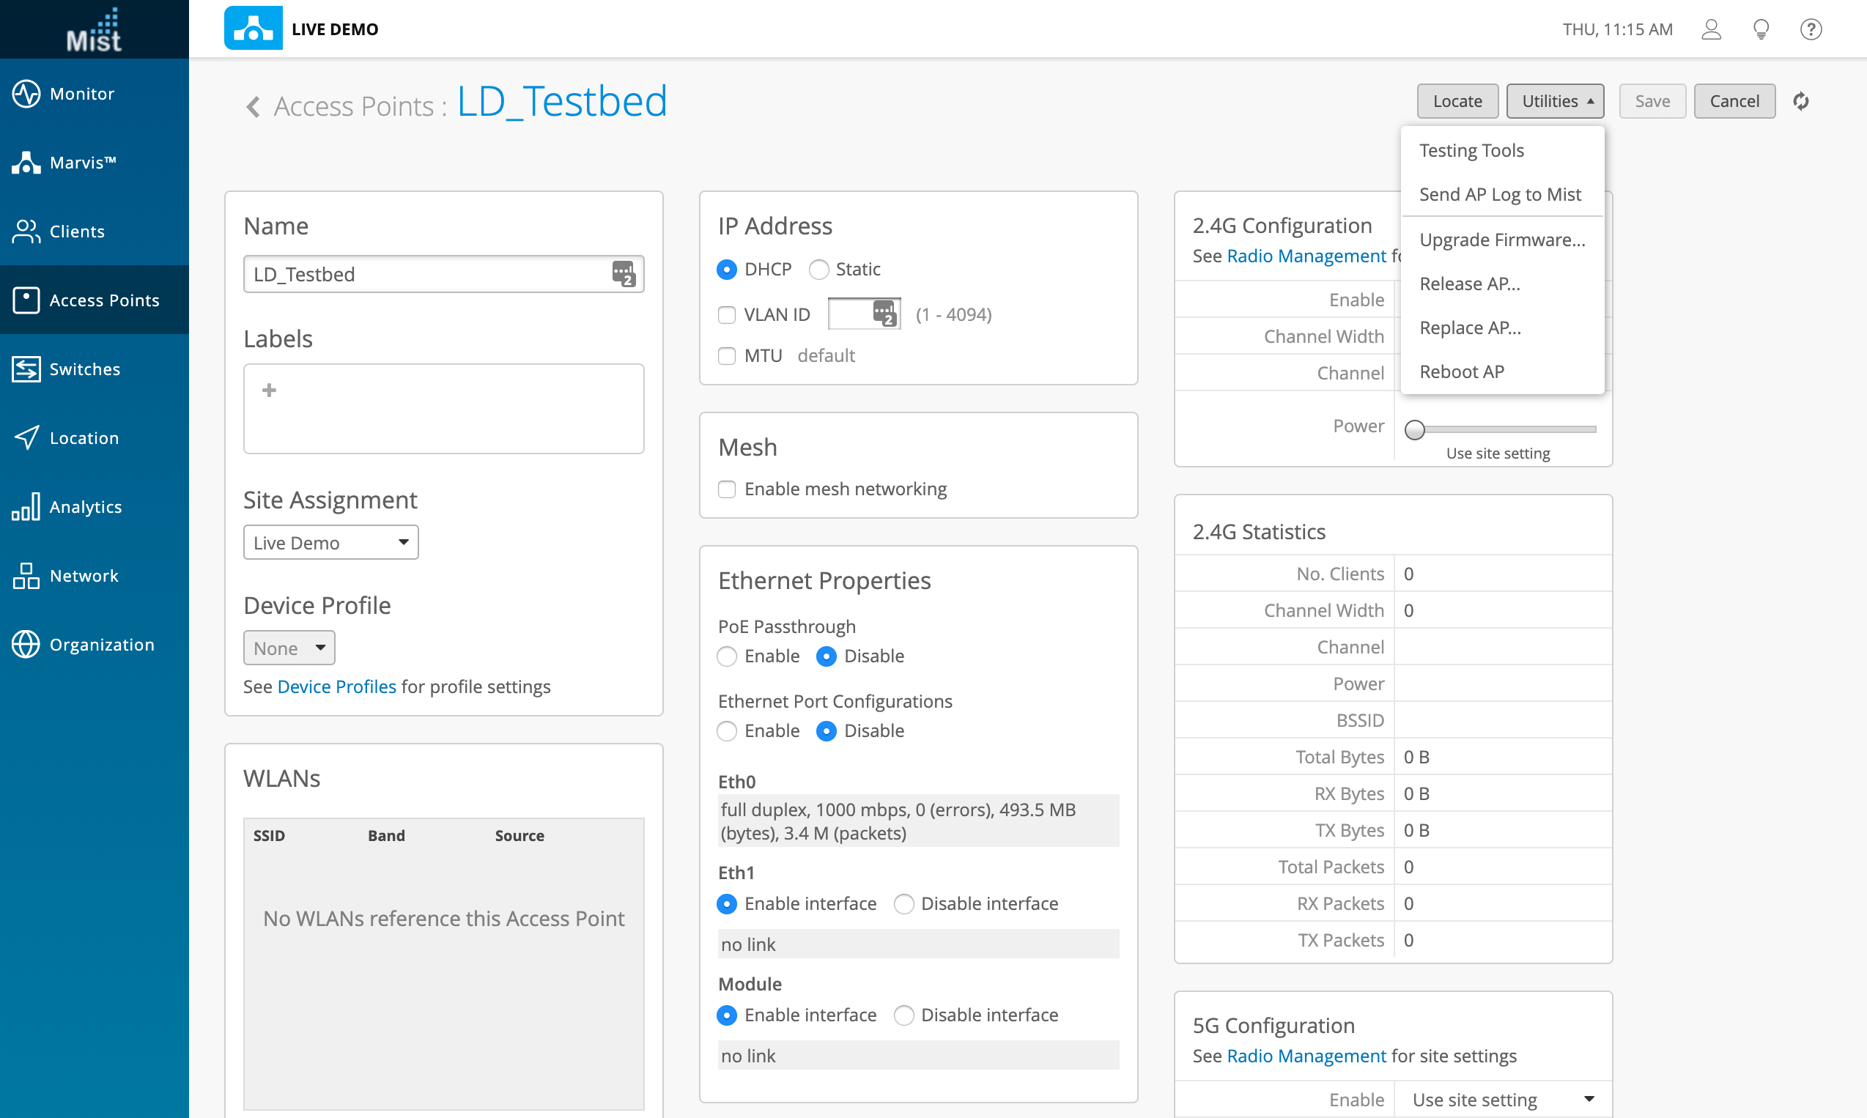1867x1118 pixels.
Task: Expand the Device Profile None dropdown
Action: coord(289,648)
